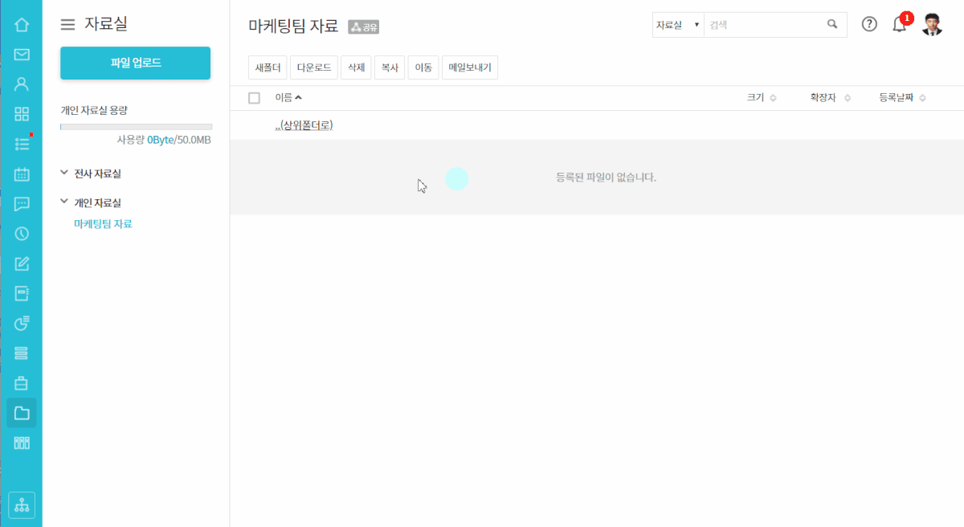964x527 pixels.
Task: Click the storage usage progress bar
Action: tap(136, 127)
